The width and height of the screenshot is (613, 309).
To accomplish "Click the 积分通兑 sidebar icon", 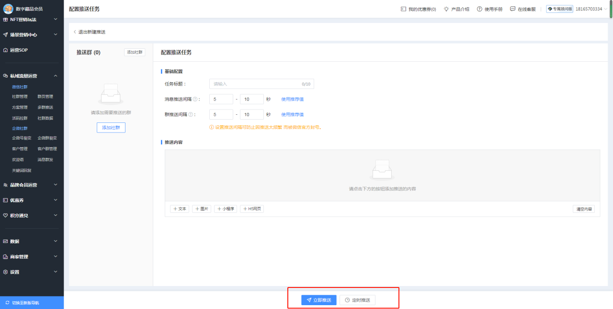I will (x=6, y=215).
